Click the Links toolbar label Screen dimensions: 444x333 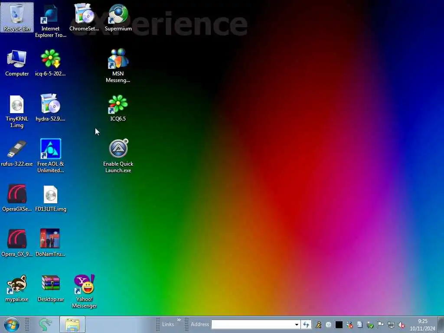coord(168,324)
